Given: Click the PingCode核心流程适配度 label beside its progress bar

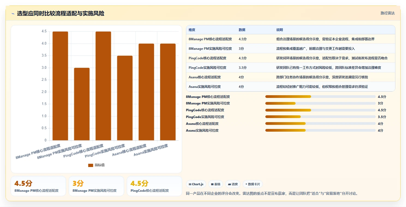Looking at the screenshot, I should (x=205, y=110).
